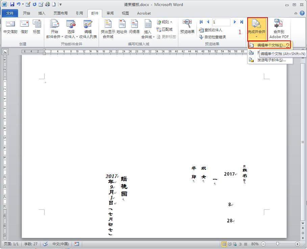
Task: Open Word Help question mark icon
Action: pyautogui.click(x=302, y=13)
